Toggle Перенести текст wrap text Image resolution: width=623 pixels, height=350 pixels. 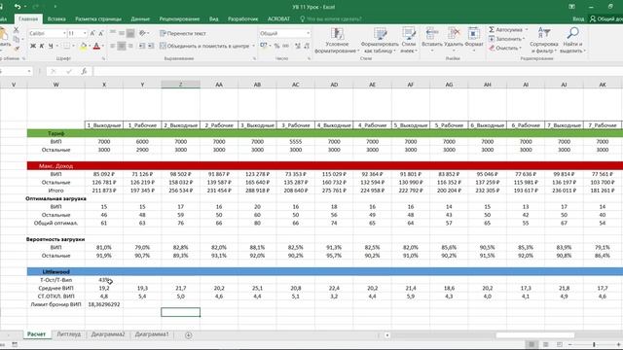coord(183,33)
